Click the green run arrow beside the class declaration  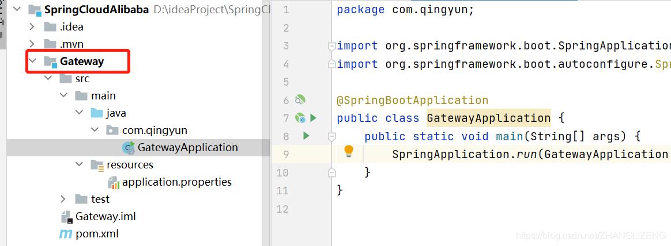(313, 118)
